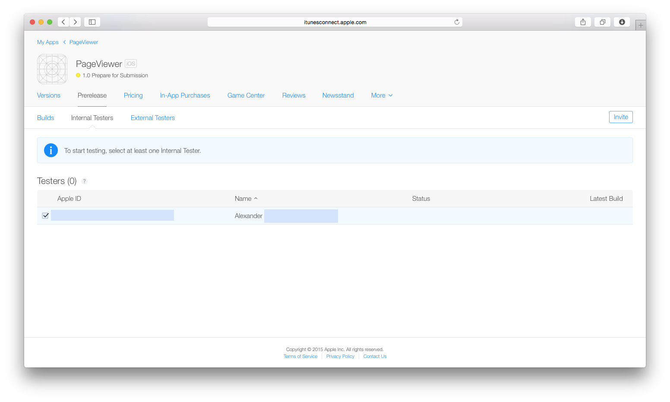This screenshot has width=670, height=402.
Task: Open the More dropdown menu
Action: tap(381, 95)
